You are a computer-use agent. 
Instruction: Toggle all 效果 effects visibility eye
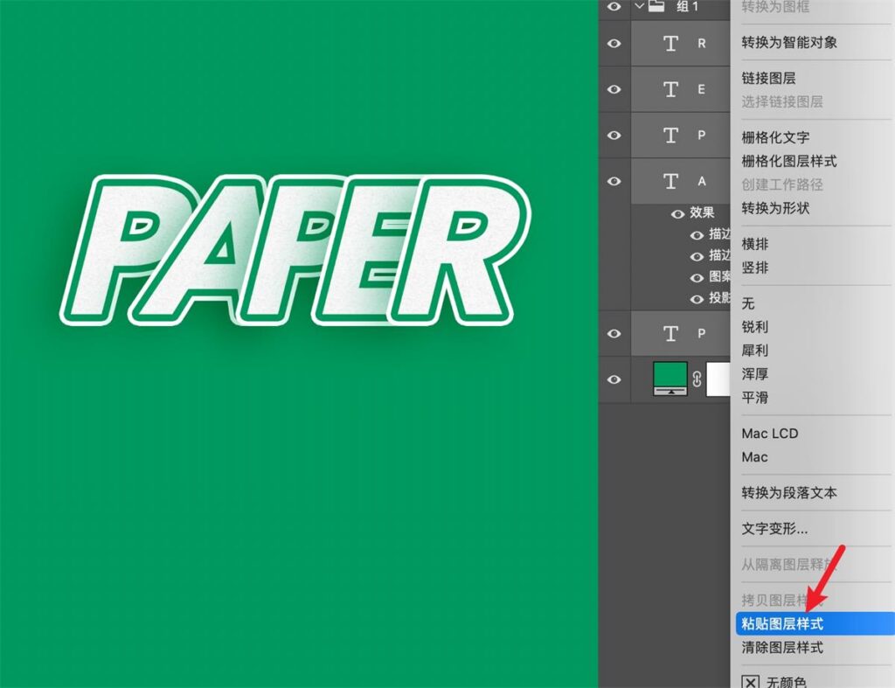677,214
